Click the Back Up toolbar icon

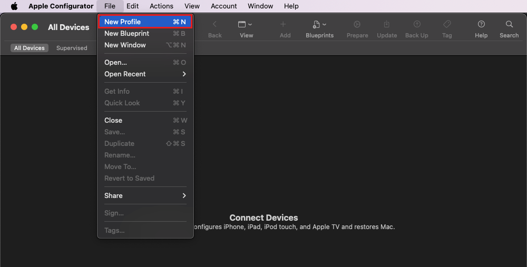click(x=416, y=25)
